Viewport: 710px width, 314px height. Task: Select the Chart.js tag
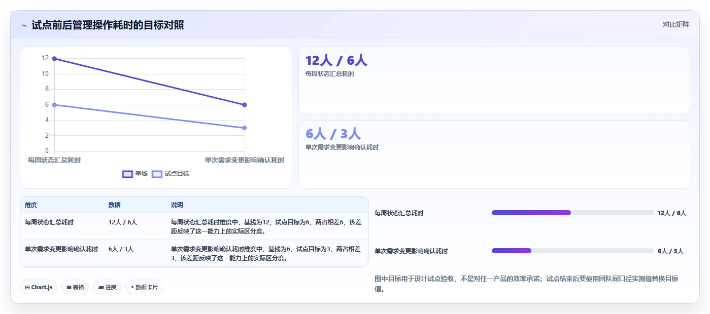(39, 287)
